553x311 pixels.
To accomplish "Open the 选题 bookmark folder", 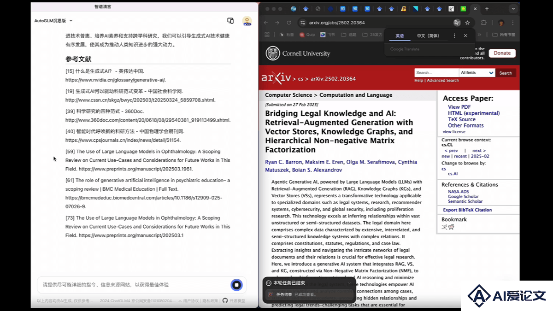I will 349,35.
